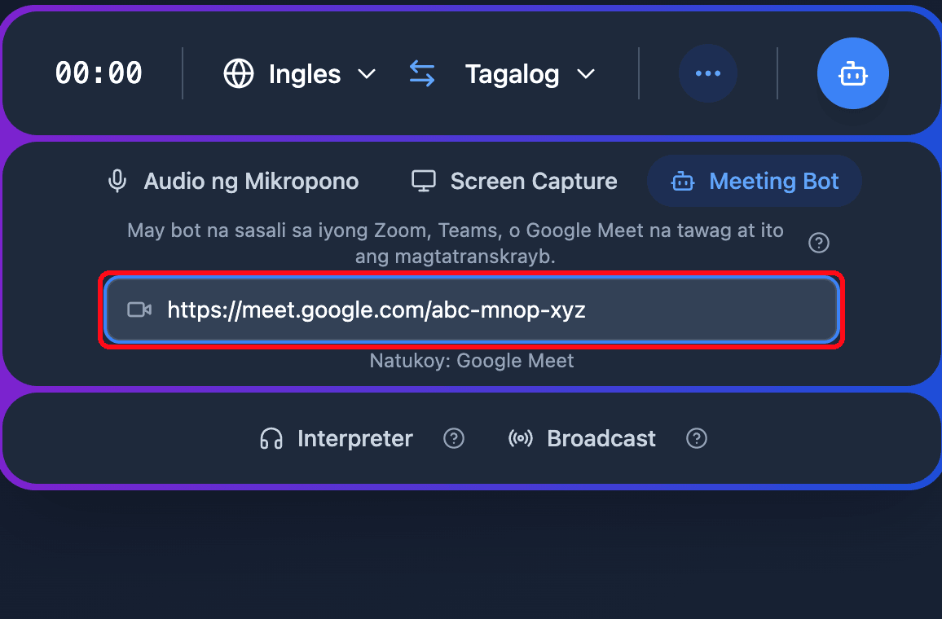Click the 'Natukoy: Google Meet' detection text

coord(472,360)
